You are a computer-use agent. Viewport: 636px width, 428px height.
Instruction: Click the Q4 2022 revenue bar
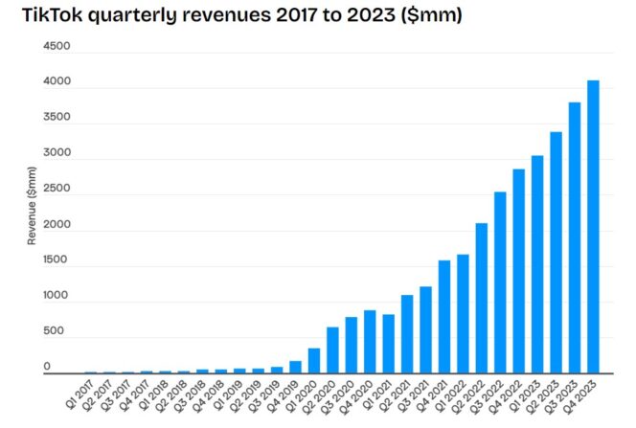coord(518,271)
